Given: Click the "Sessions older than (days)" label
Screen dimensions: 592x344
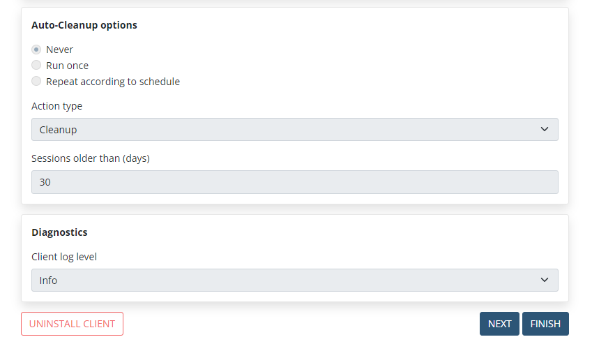Looking at the screenshot, I should coord(91,158).
